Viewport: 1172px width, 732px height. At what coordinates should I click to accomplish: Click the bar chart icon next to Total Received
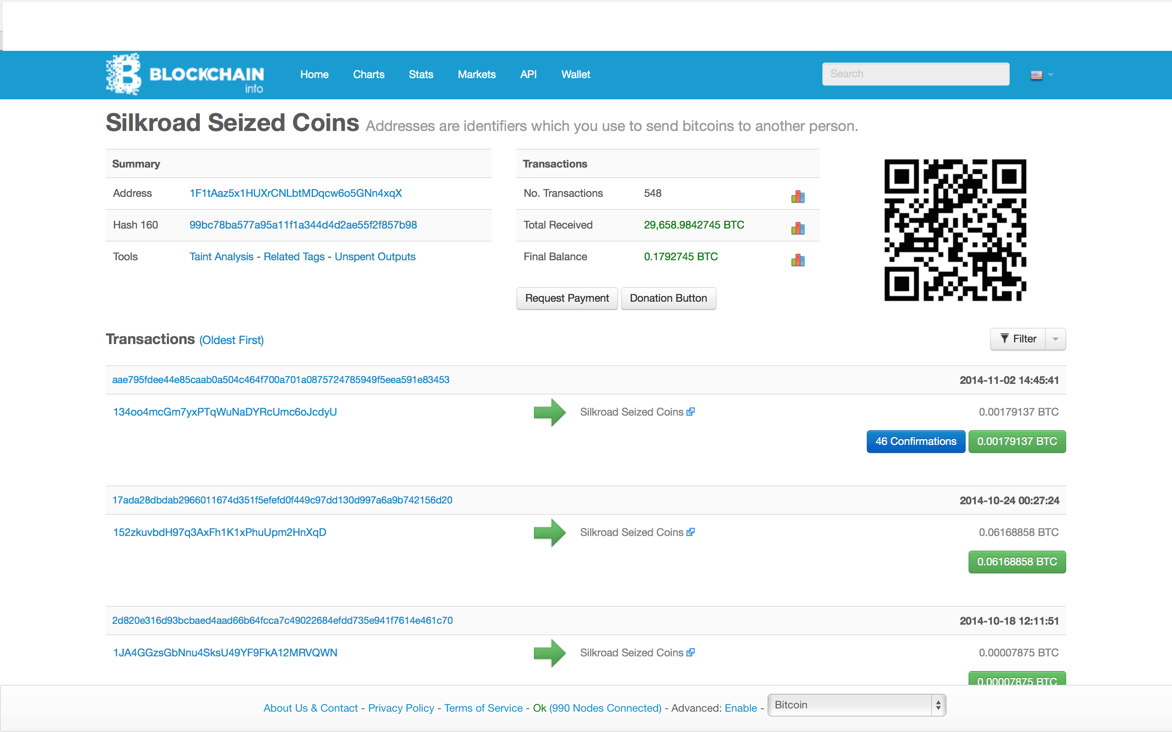(x=797, y=225)
